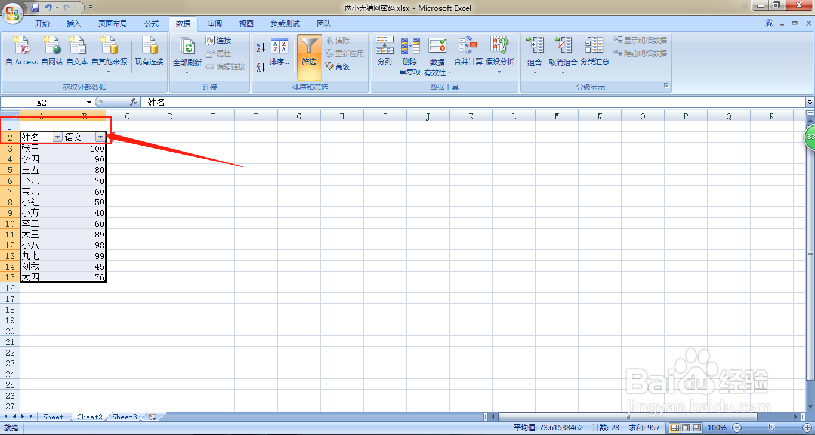Open the Load Test (负载测试) tab
Image resolution: width=815 pixels, height=435 pixels.
tap(285, 24)
